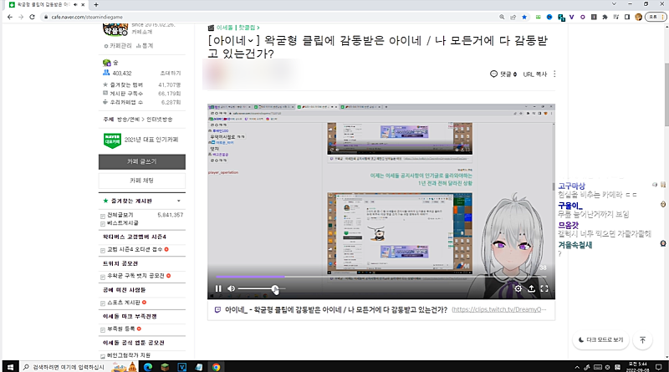
Task: Open the Chrome profile avatar
Action: coord(639,17)
